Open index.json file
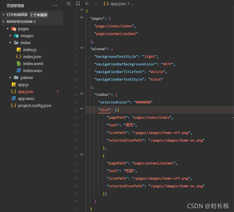This screenshot has width=234, height=212. coord(32,57)
